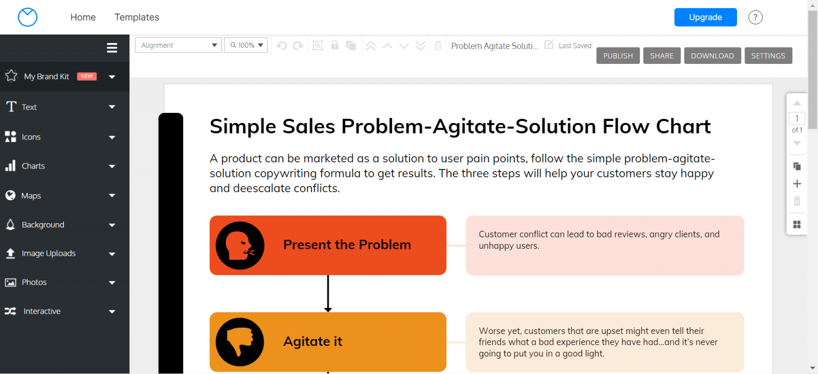Send element to back with double-down arrow icon
This screenshot has height=374, width=818.
click(x=421, y=45)
